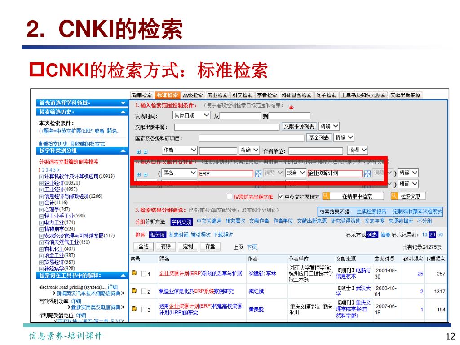
Task: Sort results by 发表时间
Action: pyautogui.click(x=178, y=235)
